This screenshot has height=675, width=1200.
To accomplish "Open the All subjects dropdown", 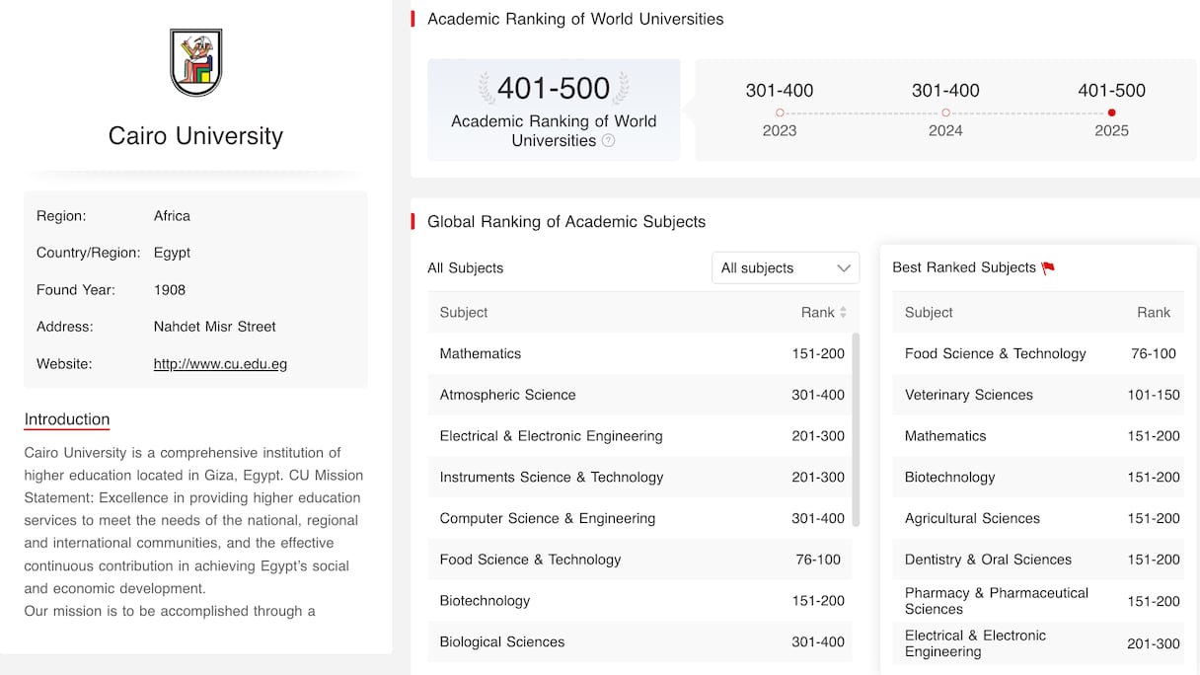I will coord(785,268).
